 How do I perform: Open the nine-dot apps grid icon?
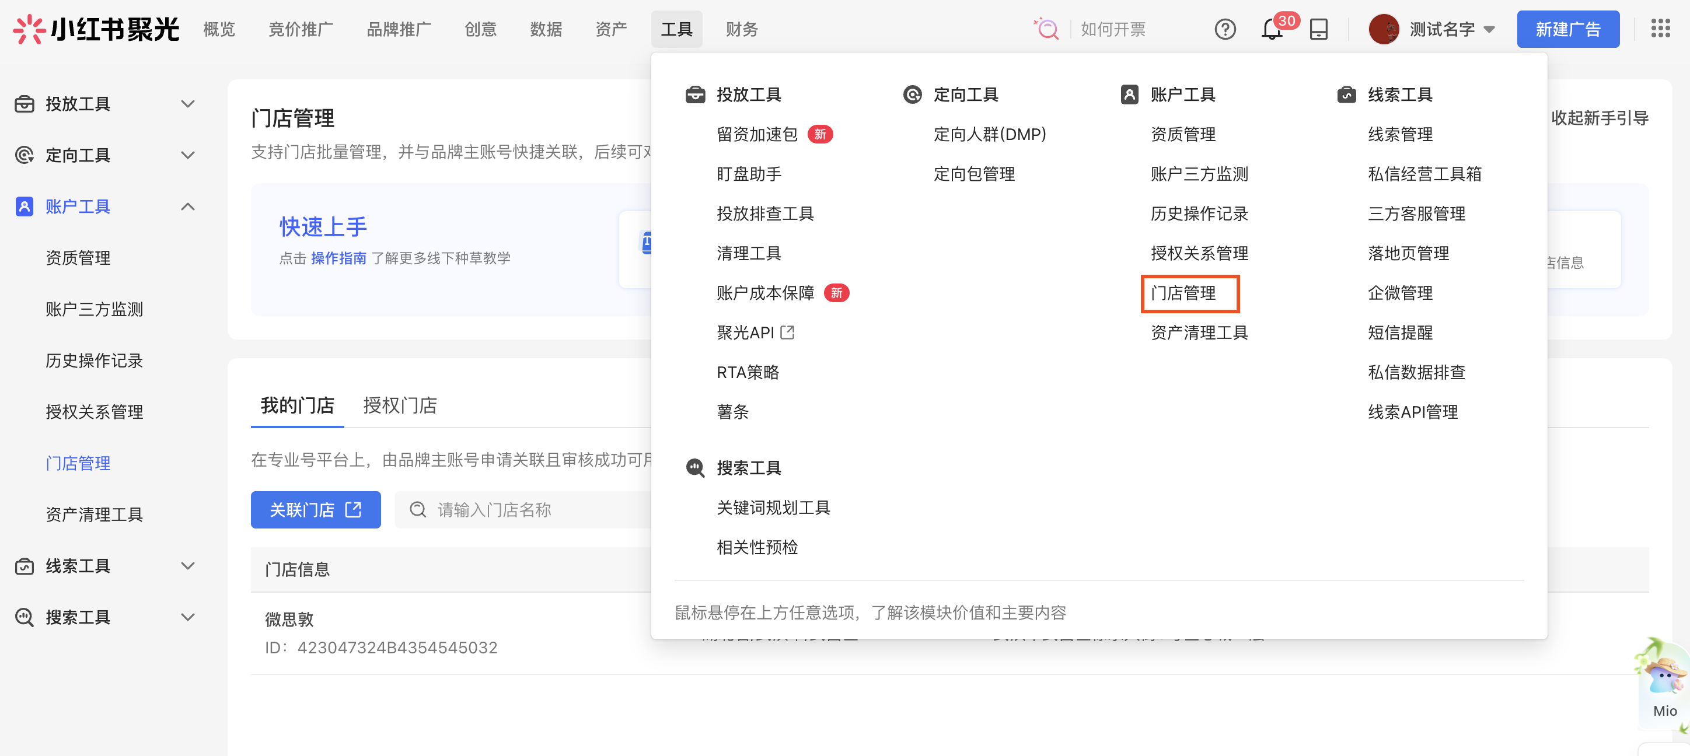point(1660,28)
